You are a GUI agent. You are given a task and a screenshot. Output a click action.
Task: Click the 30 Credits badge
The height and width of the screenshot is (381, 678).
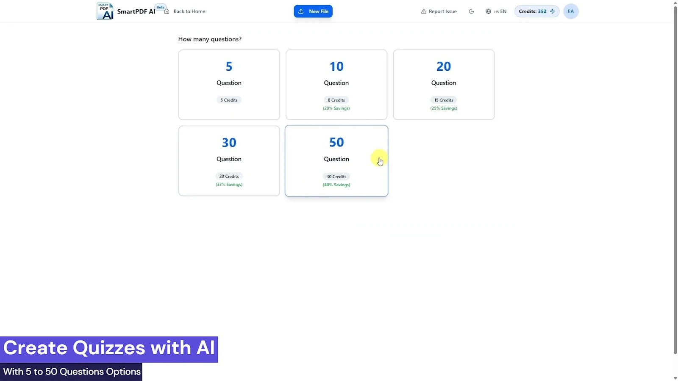tap(336, 177)
